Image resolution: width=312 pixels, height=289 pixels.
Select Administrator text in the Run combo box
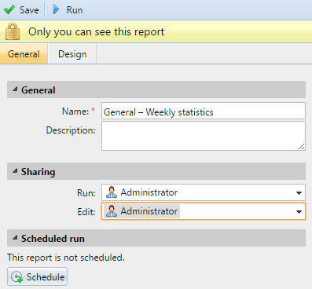tap(149, 192)
